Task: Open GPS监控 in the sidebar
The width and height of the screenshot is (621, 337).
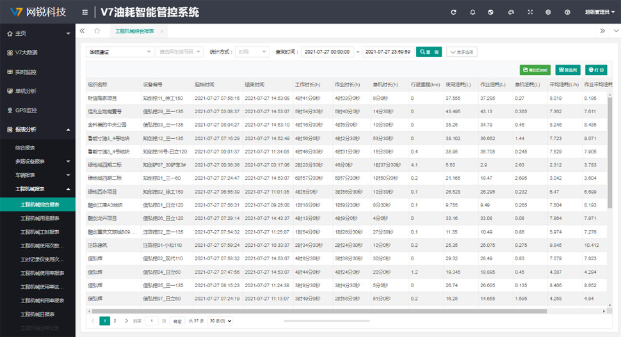Action: click(x=38, y=111)
